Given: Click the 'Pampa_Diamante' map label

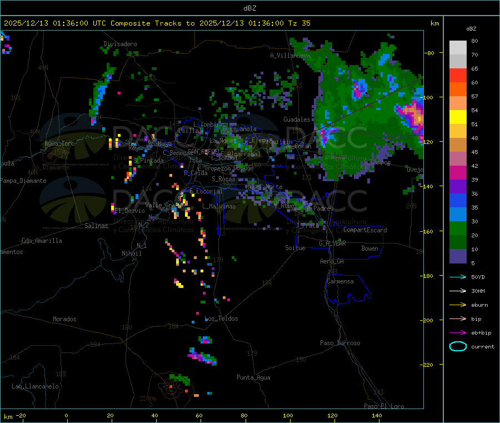Looking at the screenshot, I should 23,181.
